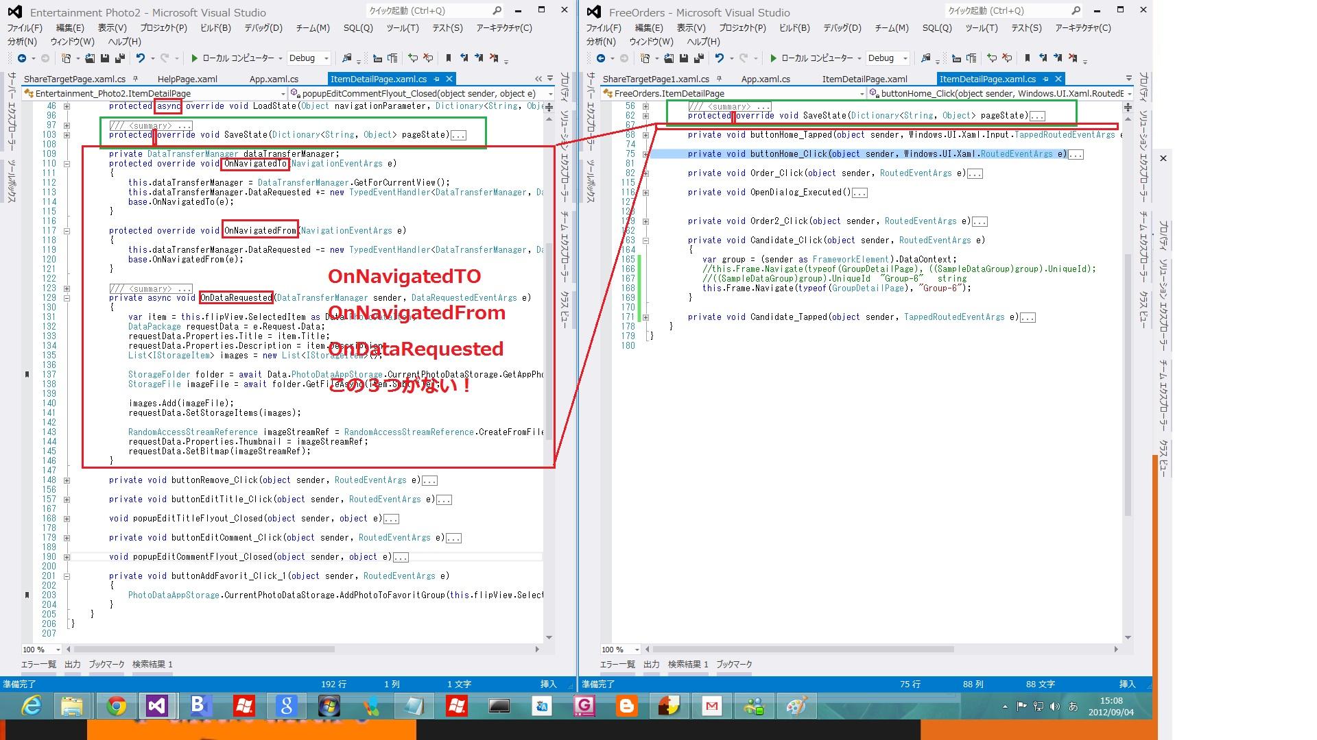
Task: Click the Save icon in the left Visual Studio toolbar
Action: (105, 58)
